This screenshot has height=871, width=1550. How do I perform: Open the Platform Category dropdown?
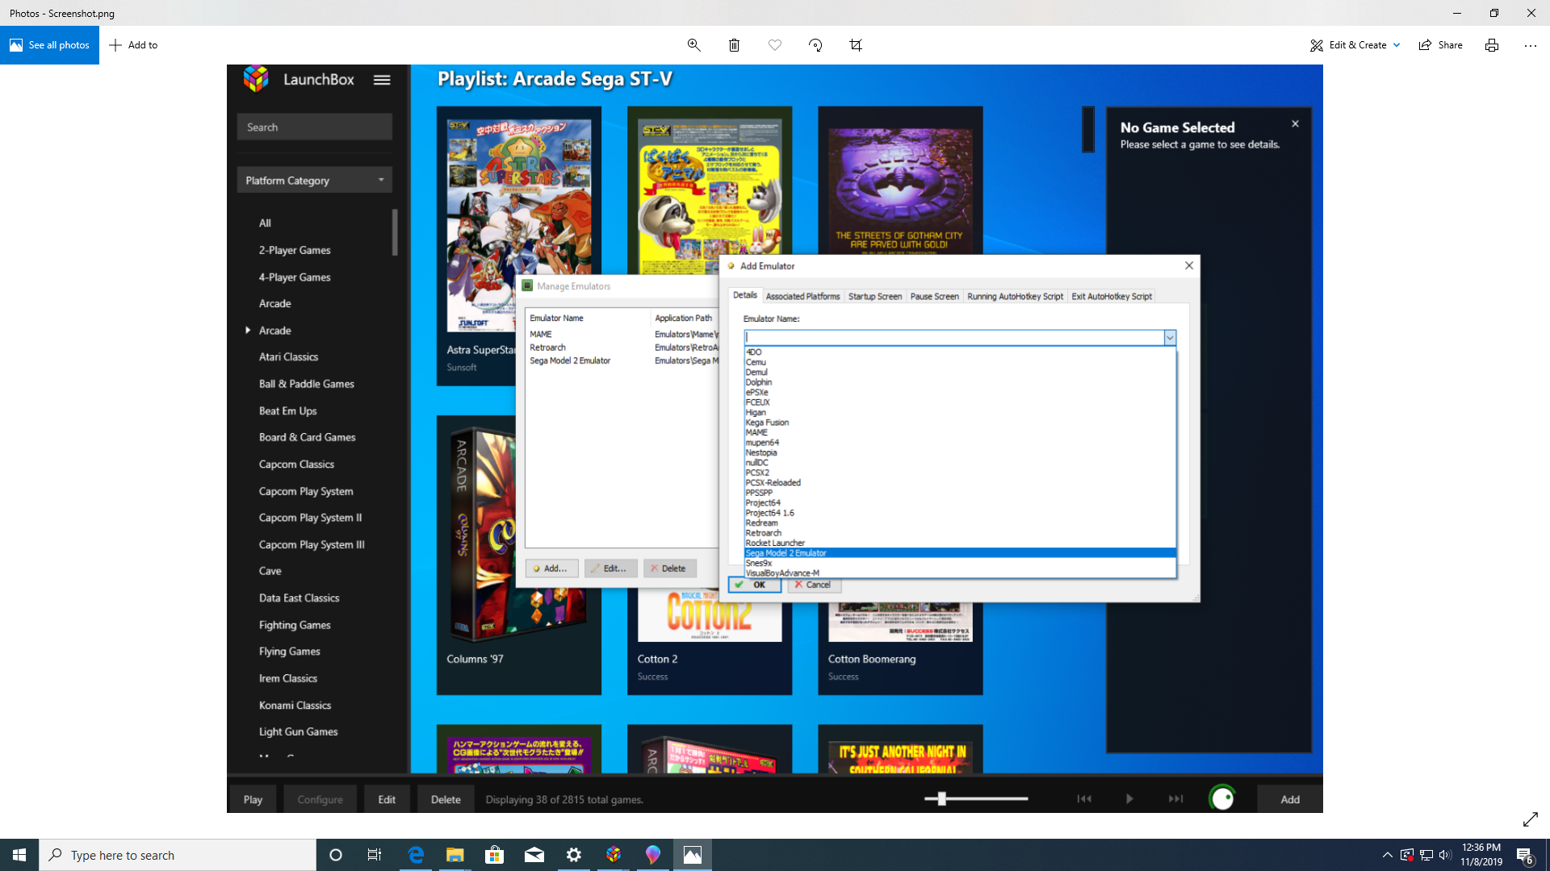pyautogui.click(x=314, y=180)
